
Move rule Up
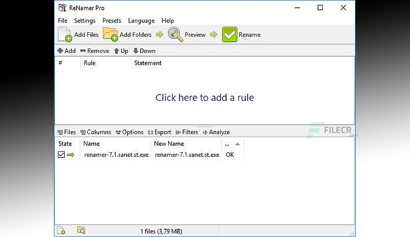(x=121, y=50)
